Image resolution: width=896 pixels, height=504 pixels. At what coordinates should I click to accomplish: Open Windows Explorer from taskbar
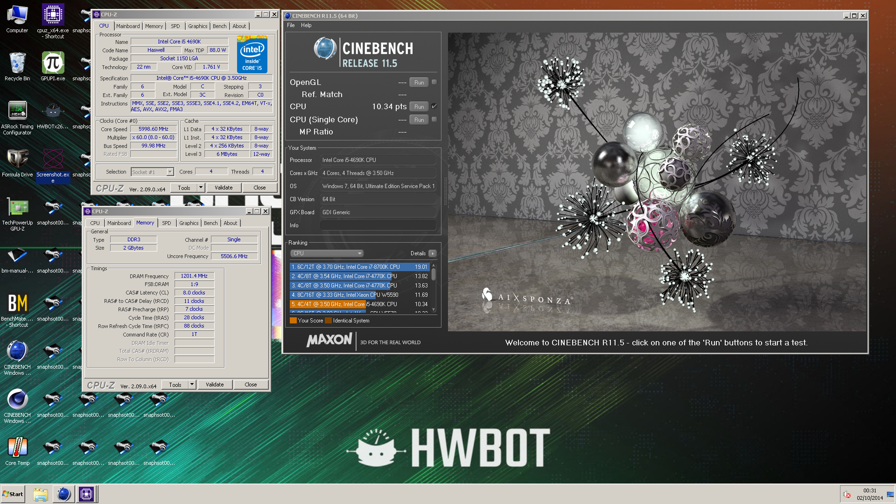41,494
